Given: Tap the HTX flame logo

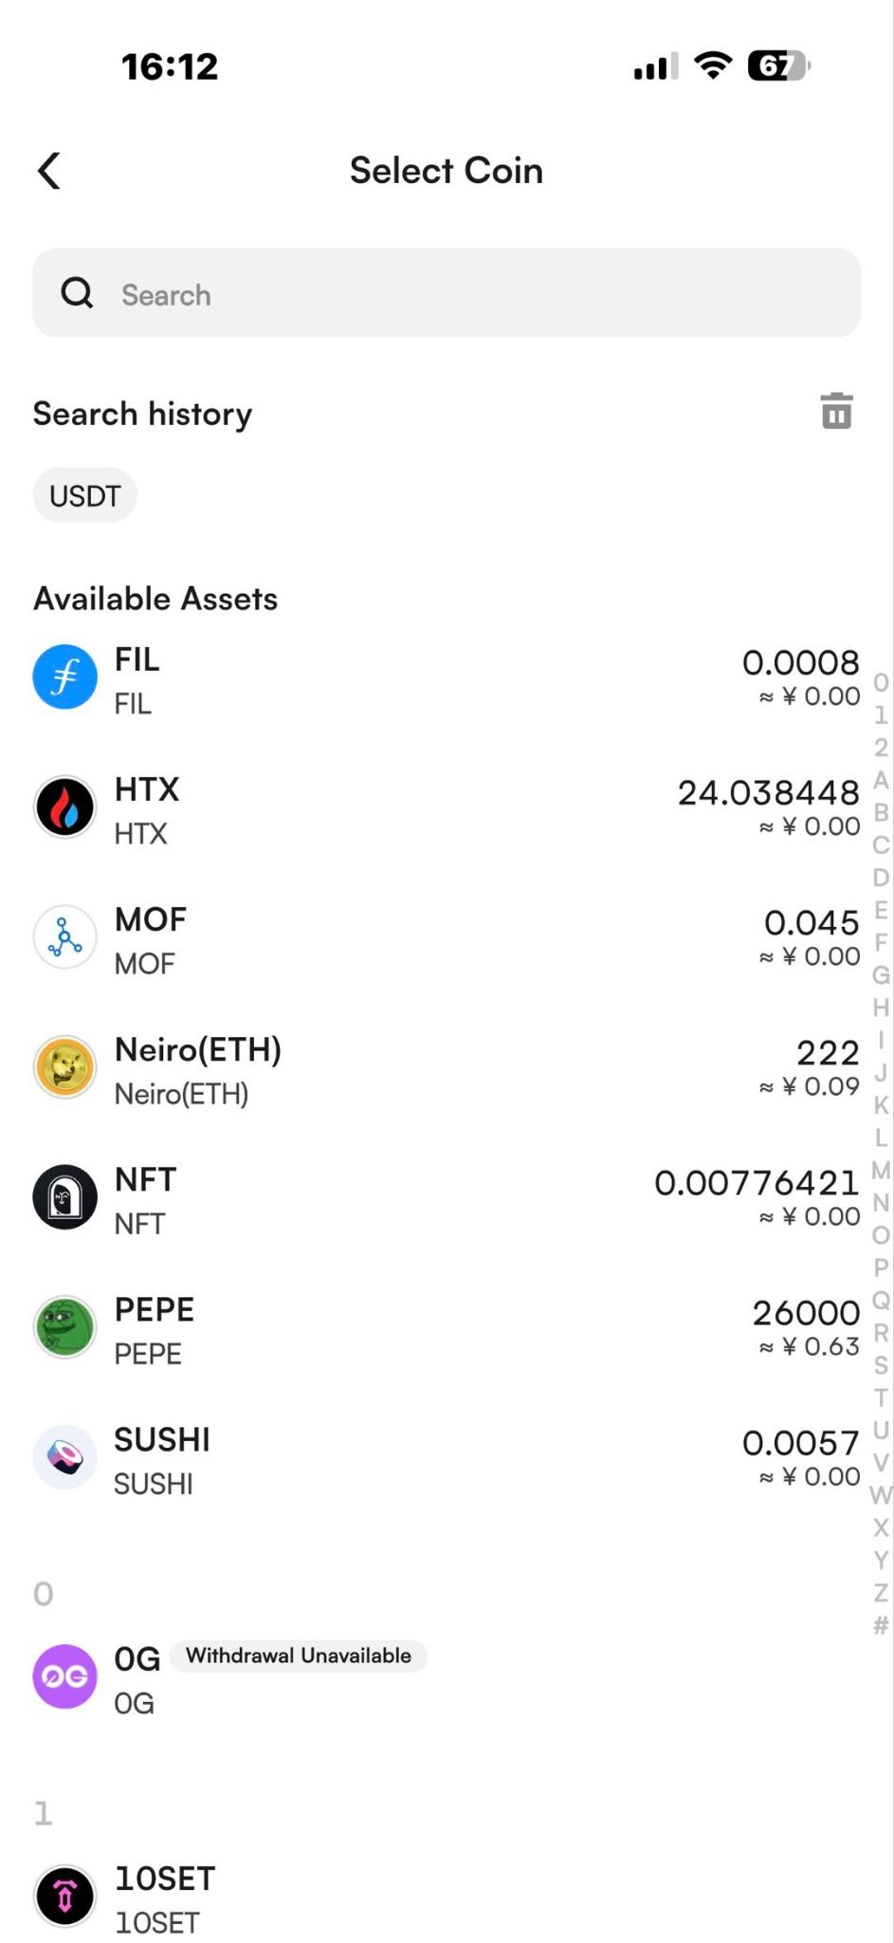Looking at the screenshot, I should (x=65, y=807).
